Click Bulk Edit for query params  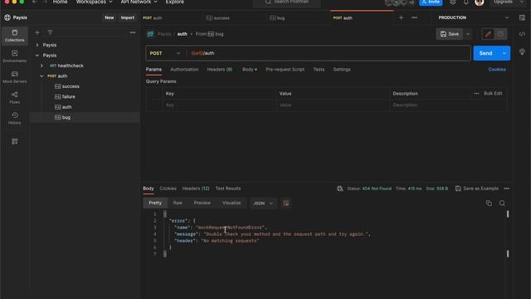pyautogui.click(x=493, y=94)
